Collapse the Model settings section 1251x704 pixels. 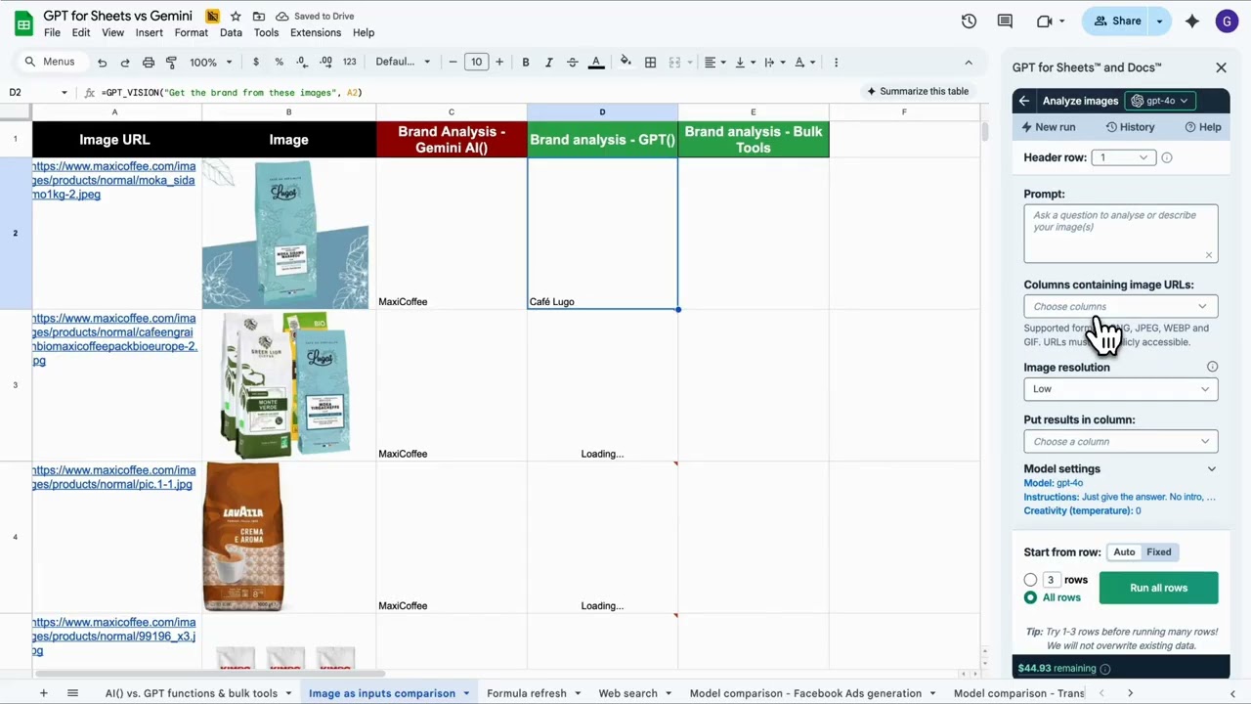1212,469
